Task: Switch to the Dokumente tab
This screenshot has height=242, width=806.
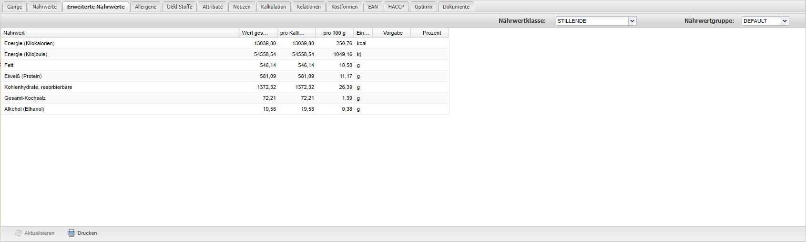Action: coord(456,7)
